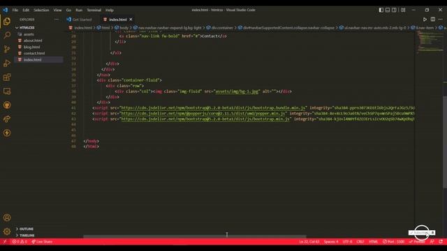The height and width of the screenshot is (251, 447).
Task: Click Port: 5500 Live Server status
Action: click(x=394, y=242)
